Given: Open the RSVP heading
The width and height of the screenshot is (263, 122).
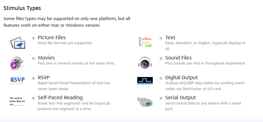Looking at the screenshot, I should pyautogui.click(x=44, y=78).
